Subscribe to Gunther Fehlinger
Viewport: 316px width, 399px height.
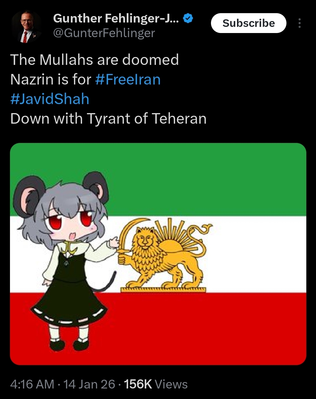[x=248, y=23]
